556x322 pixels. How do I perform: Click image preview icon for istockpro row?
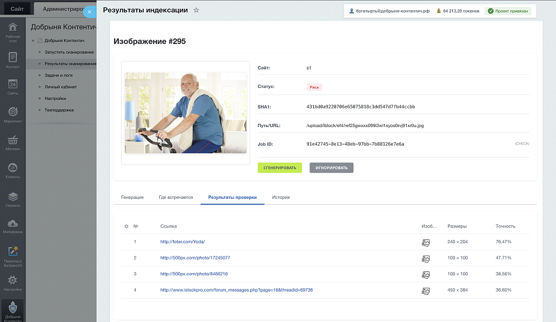426,291
